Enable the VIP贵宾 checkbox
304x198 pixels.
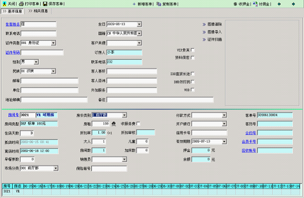193,50
